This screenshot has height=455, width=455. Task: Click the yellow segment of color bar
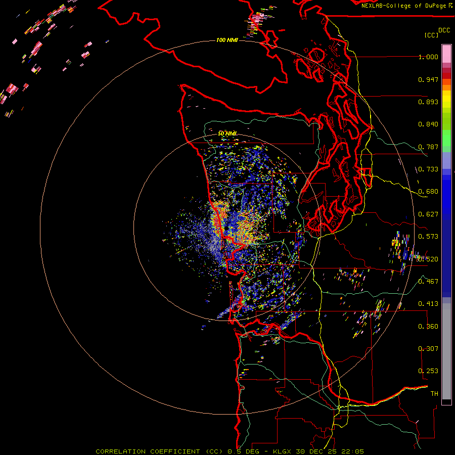(x=446, y=99)
